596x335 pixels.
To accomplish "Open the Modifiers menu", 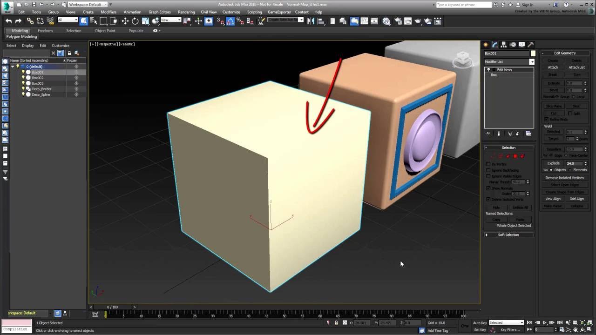I will pos(108,12).
